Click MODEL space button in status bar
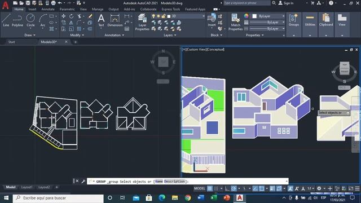Viewport: 361px width, 203px height. click(199, 188)
